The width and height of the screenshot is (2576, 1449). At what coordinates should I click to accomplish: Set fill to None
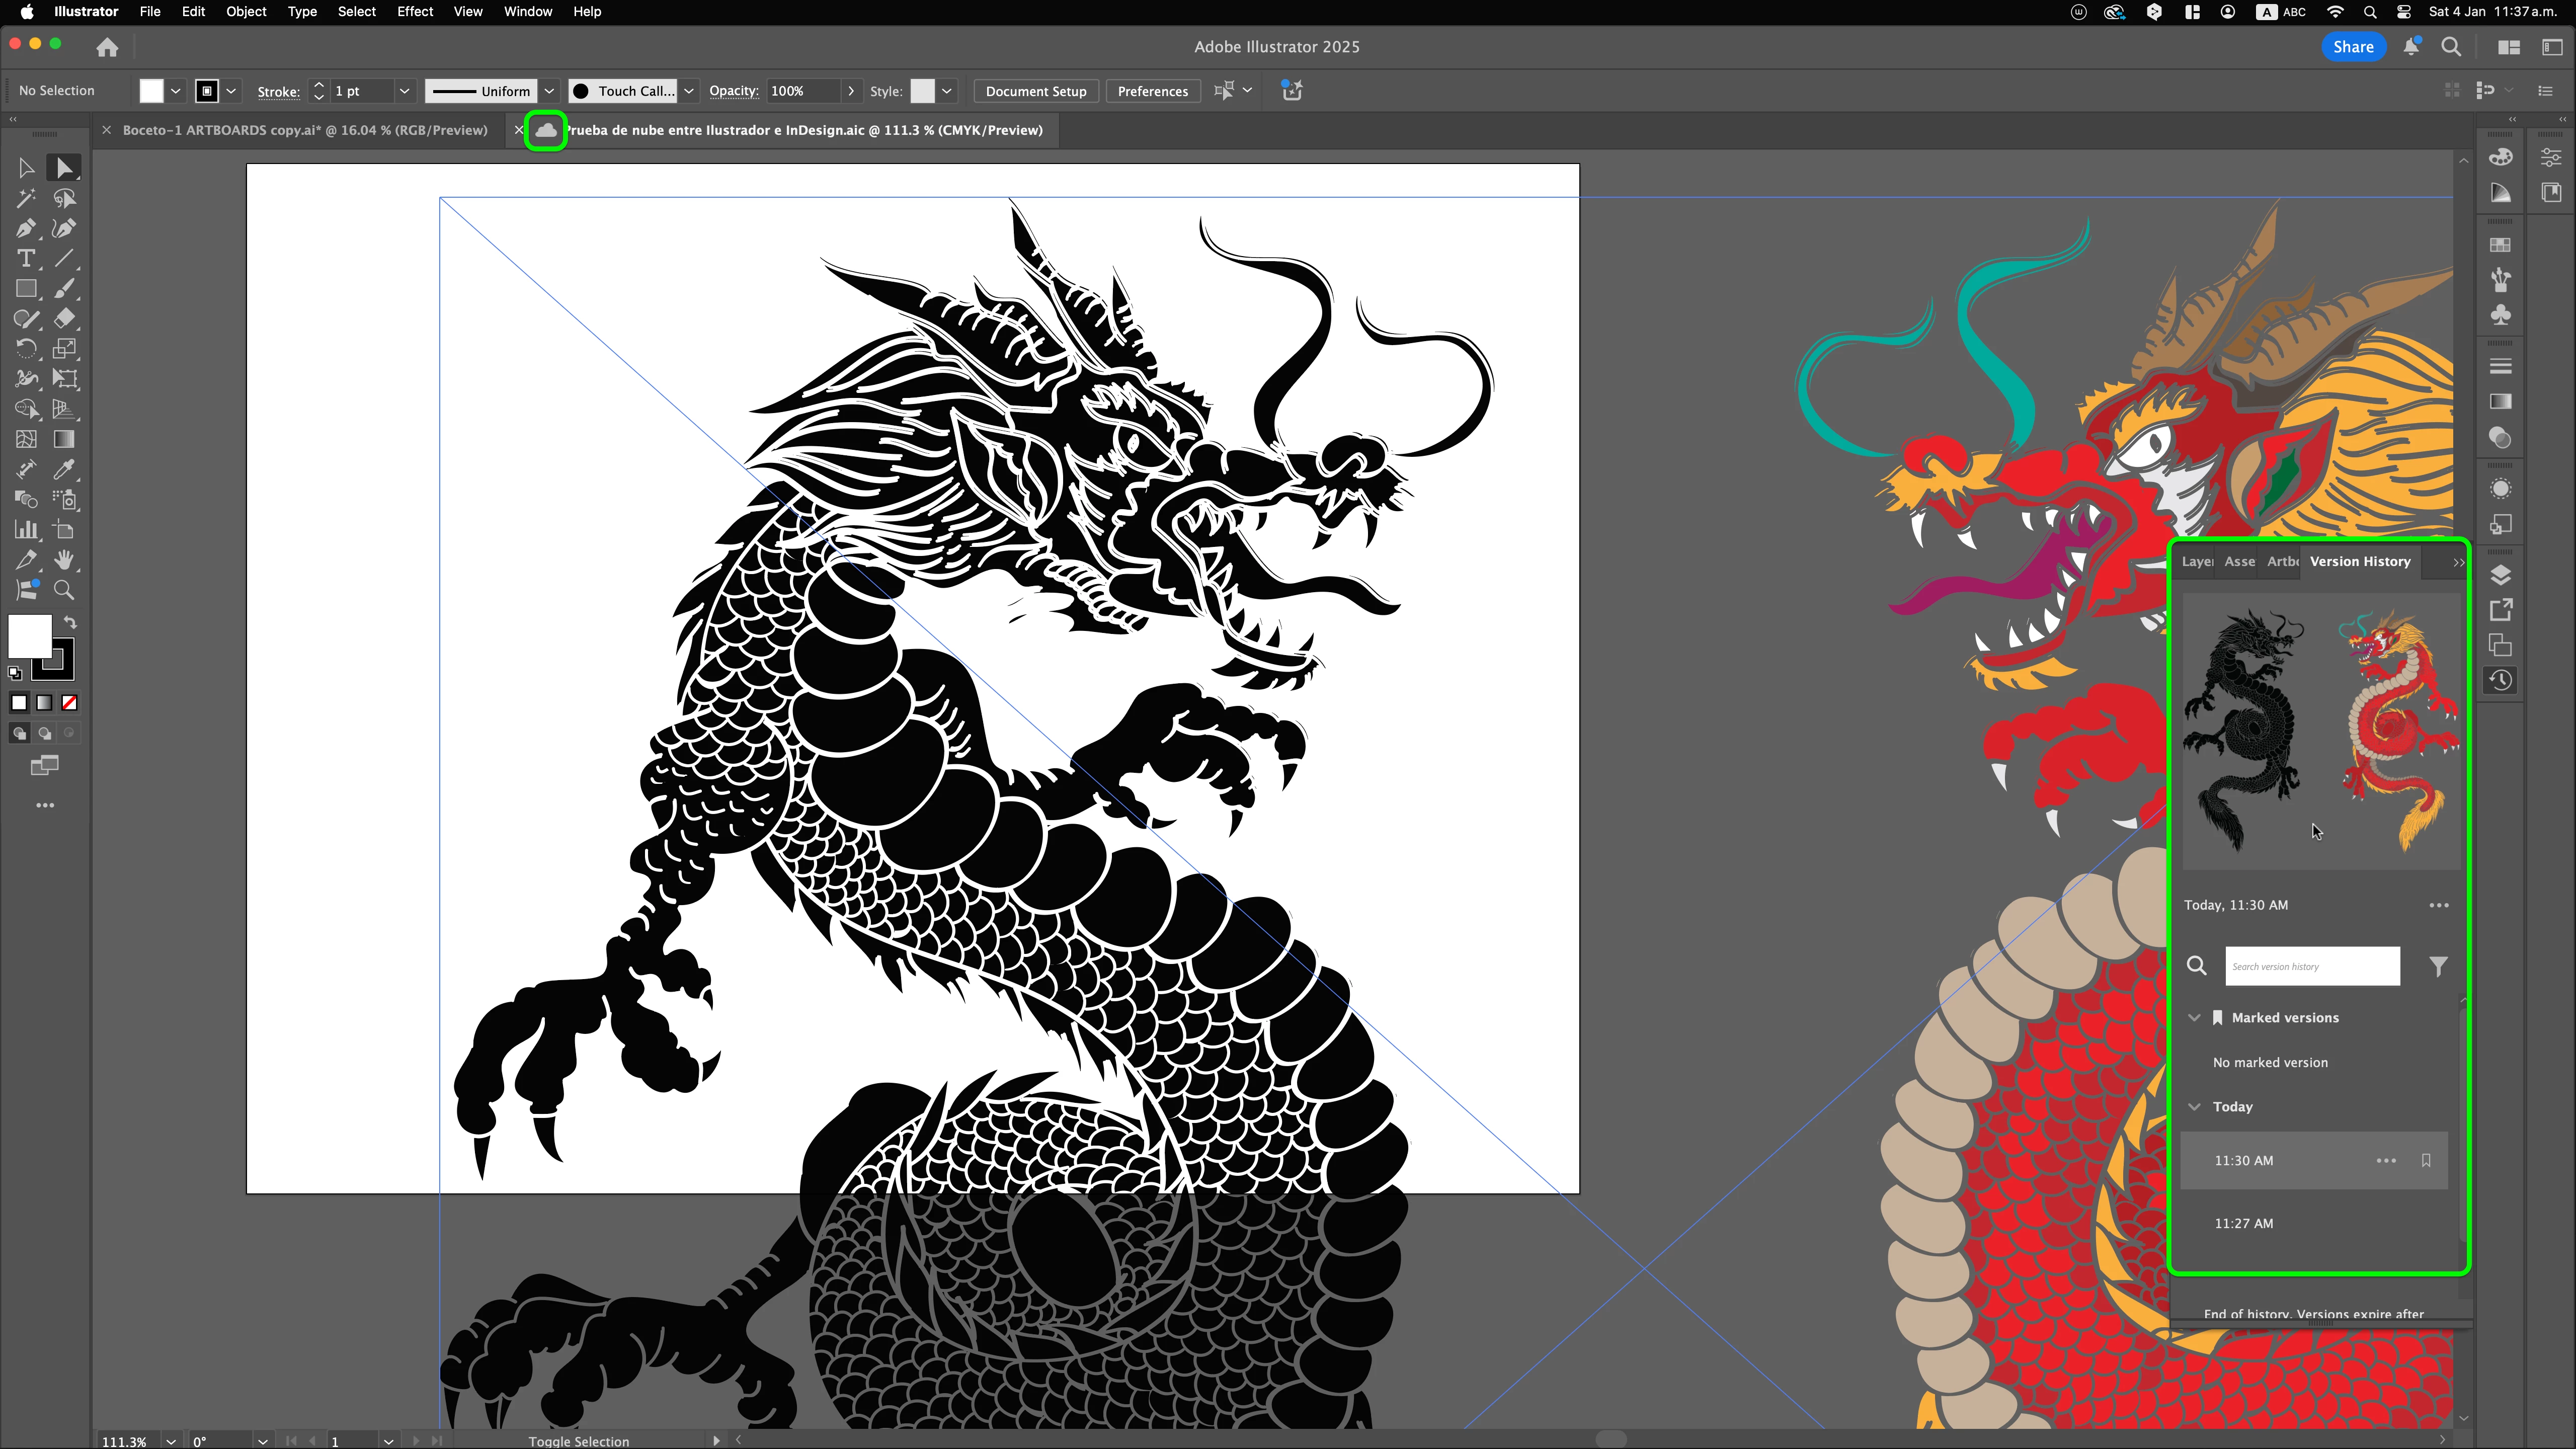coord(70,703)
